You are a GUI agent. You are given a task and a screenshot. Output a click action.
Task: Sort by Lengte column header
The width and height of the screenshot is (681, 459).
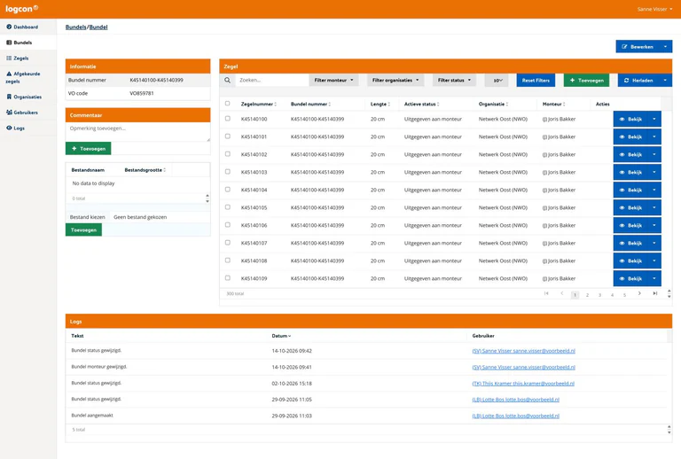[380, 105]
